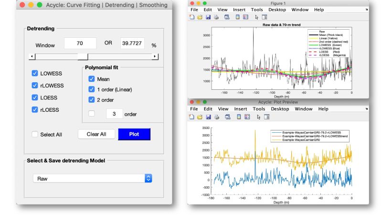Screen dimensions: 382x215
Task: Click Window slider left arrow
Action: point(32,56)
